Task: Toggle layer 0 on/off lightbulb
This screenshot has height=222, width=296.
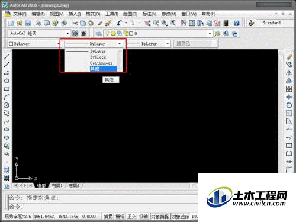Action: click(107, 33)
